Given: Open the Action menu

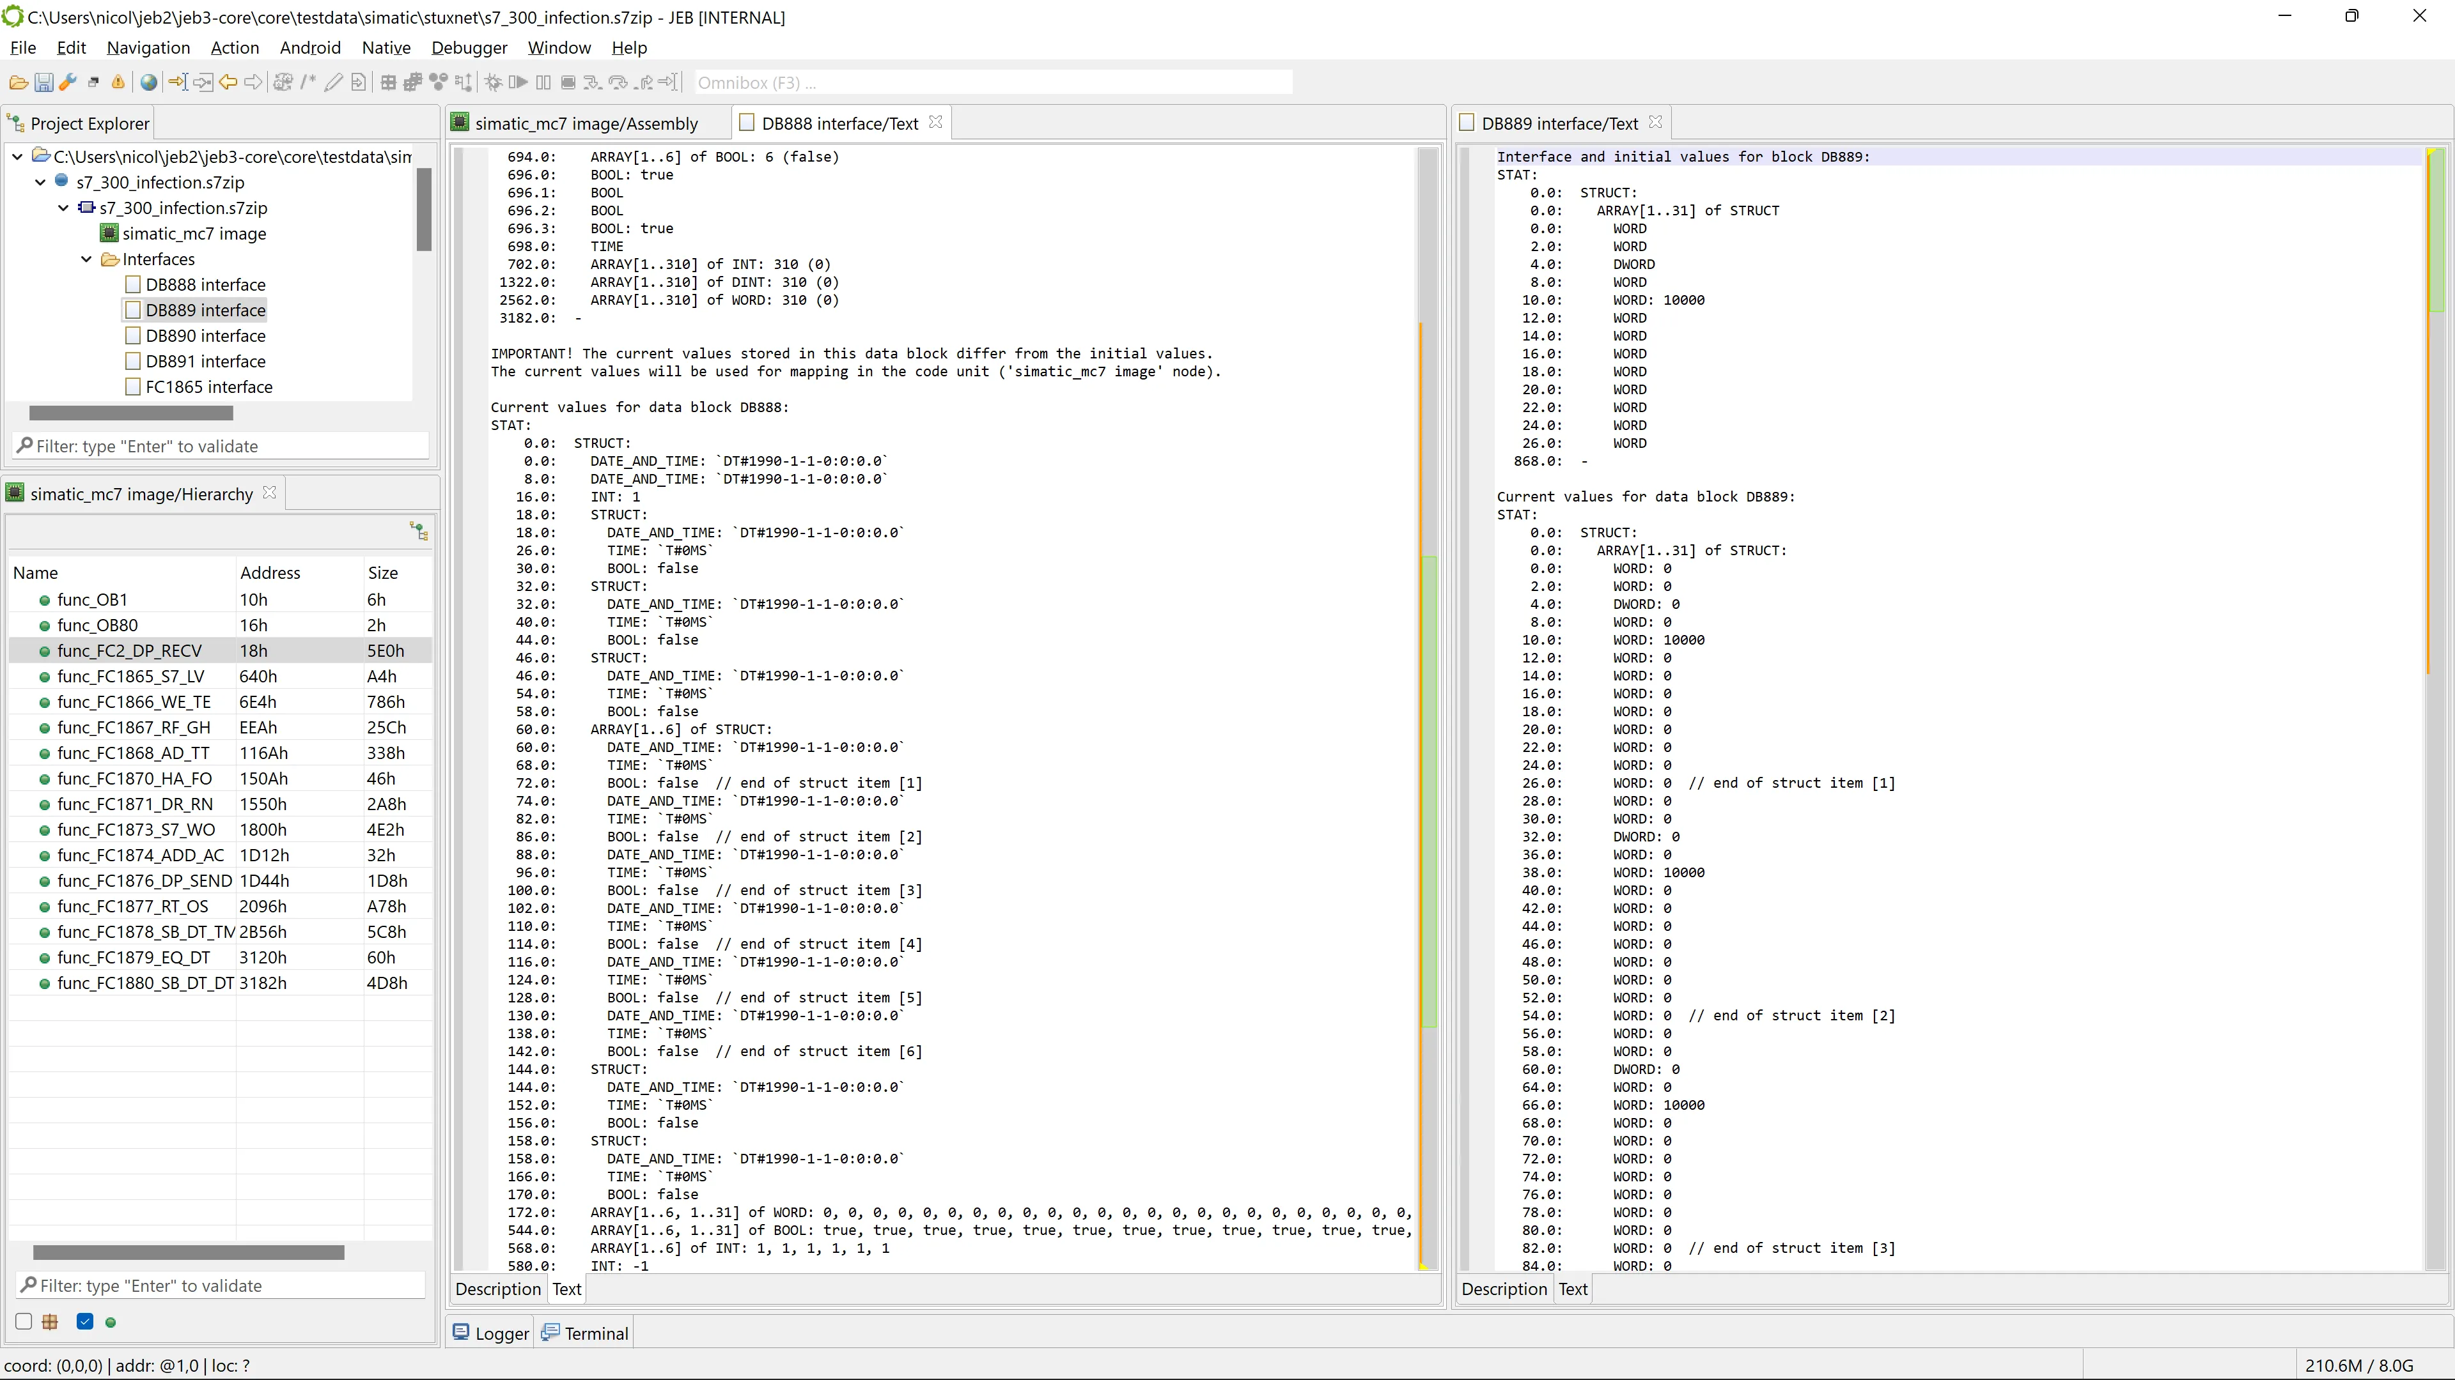Looking at the screenshot, I should [x=235, y=48].
